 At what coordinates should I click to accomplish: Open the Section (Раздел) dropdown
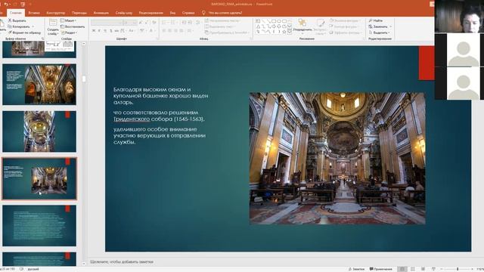pyautogui.click(x=69, y=32)
